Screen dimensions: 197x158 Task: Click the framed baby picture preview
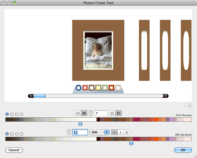coord(98,50)
